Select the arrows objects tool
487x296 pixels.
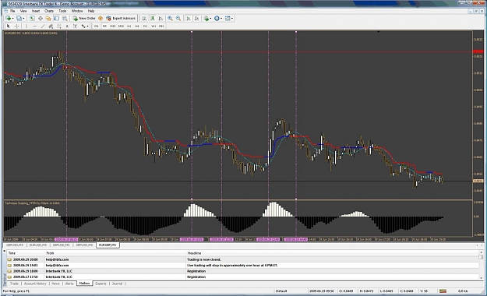[x=83, y=26]
